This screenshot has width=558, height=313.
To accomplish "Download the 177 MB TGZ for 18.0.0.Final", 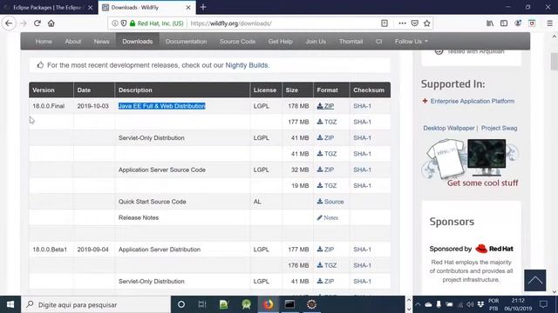I will pos(327,122).
